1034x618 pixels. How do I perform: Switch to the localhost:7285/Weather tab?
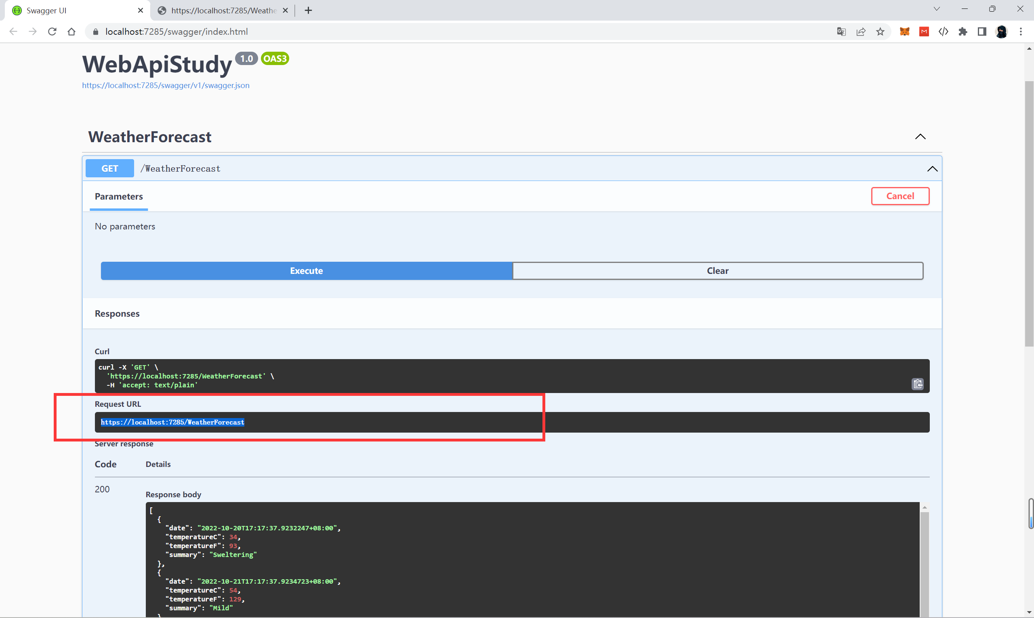pos(224,11)
